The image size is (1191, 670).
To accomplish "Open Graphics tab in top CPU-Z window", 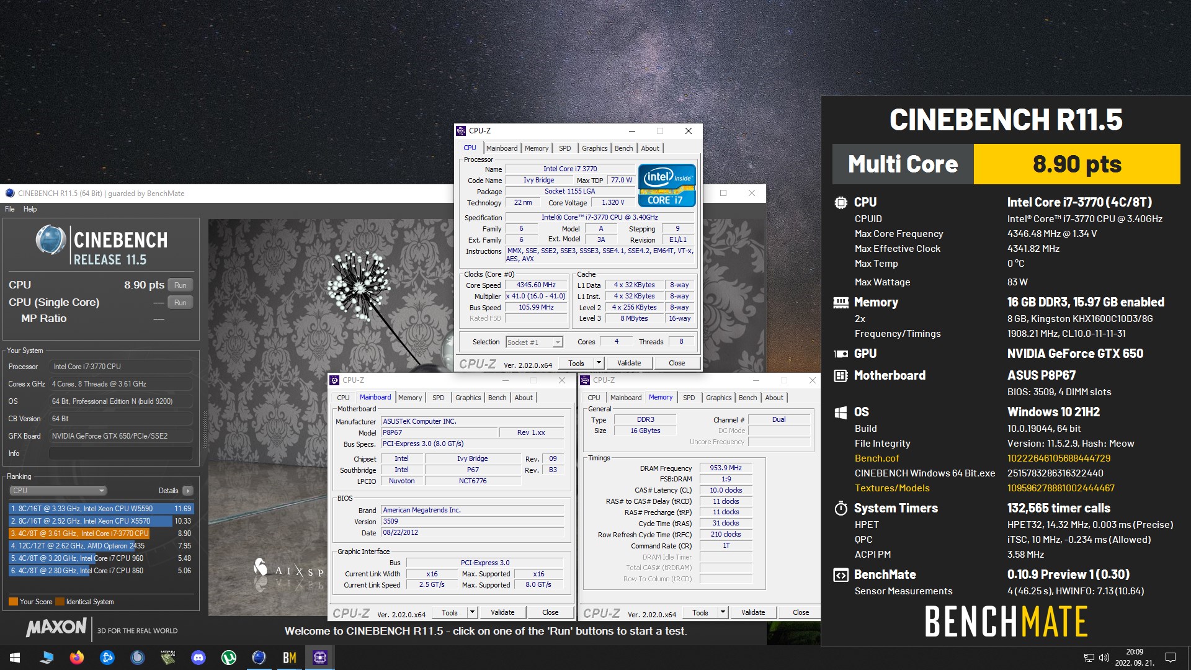I will click(x=594, y=148).
